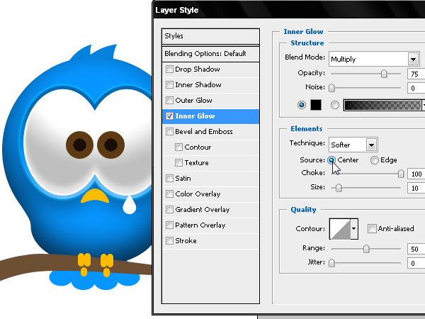
Task: Open the Blend Mode Multiply dropdown
Action: (374, 59)
